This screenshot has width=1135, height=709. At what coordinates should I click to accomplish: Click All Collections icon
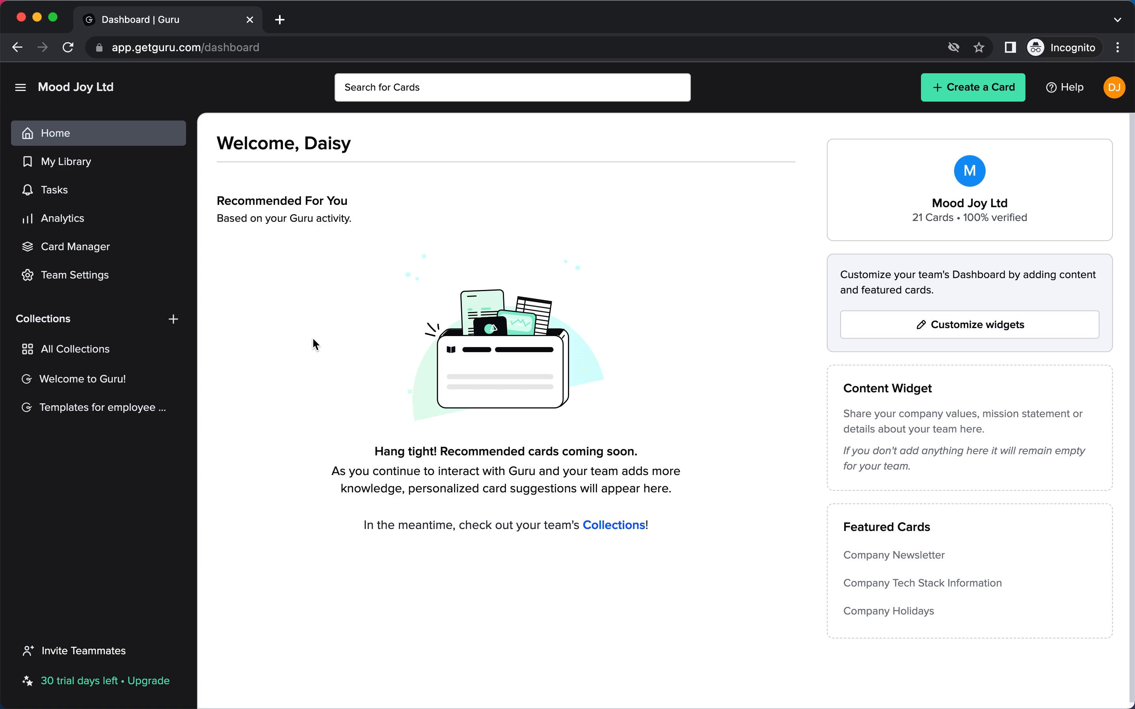coord(27,349)
